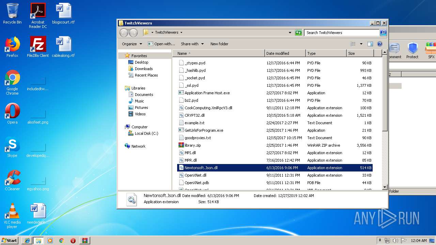Sort by Date modified column header

pos(285,53)
